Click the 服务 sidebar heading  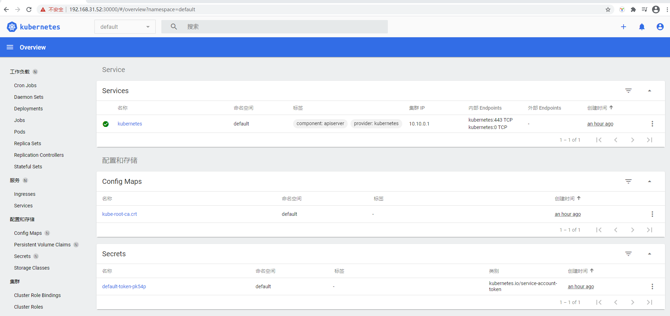[x=15, y=180]
